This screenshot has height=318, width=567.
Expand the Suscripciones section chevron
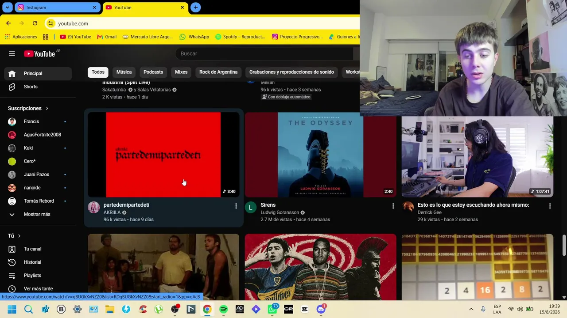pyautogui.click(x=47, y=108)
